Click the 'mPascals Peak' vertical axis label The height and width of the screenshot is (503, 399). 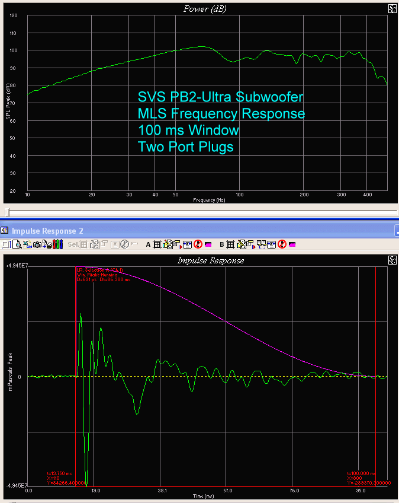point(10,372)
